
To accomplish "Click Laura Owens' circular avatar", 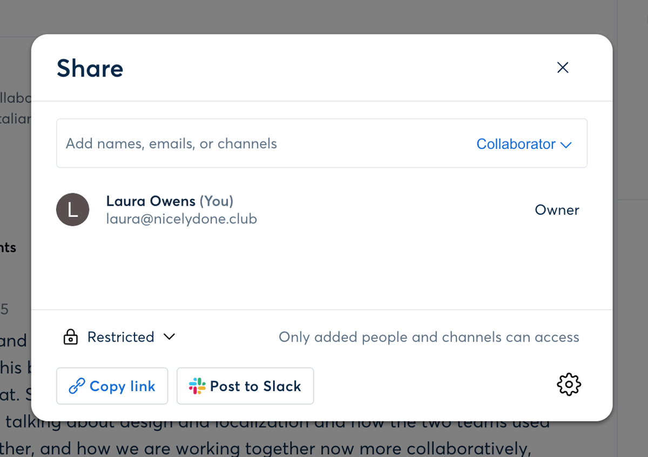I will pyautogui.click(x=72, y=209).
